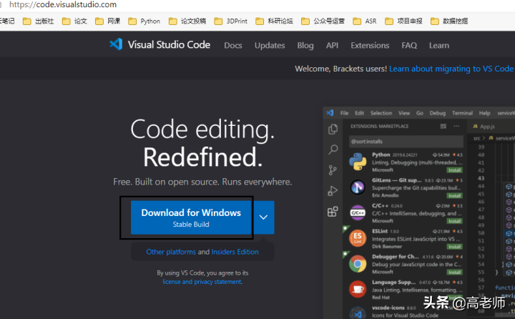Open license and privacy statement link
Image resolution: width=515 pixels, height=319 pixels.
[x=202, y=282]
